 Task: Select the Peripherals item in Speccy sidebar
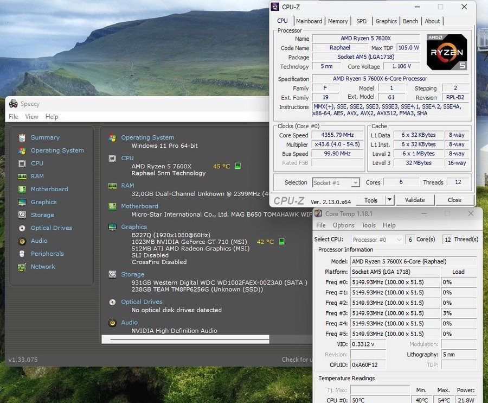(x=47, y=254)
